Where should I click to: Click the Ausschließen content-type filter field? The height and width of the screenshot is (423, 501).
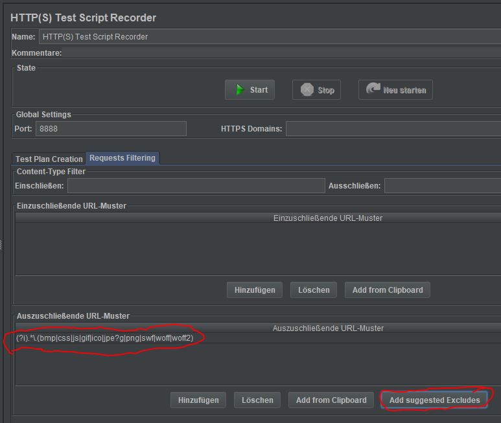[x=442, y=186]
